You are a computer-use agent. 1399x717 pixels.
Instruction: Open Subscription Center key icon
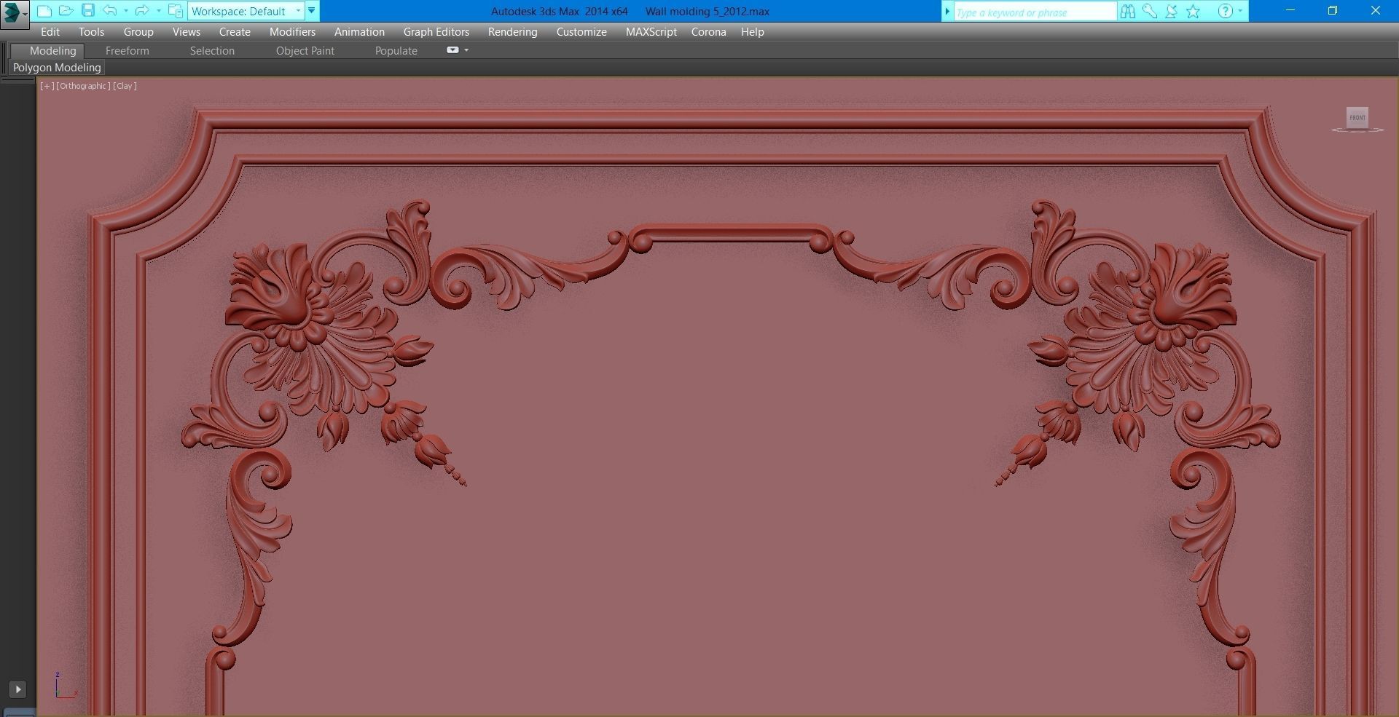(1150, 11)
